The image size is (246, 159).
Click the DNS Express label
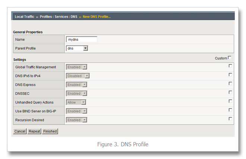coord(25,85)
